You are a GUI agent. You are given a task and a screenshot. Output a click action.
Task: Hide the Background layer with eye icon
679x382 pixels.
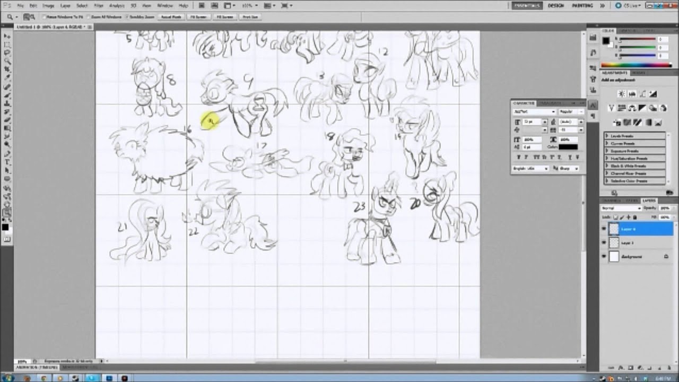pos(604,257)
